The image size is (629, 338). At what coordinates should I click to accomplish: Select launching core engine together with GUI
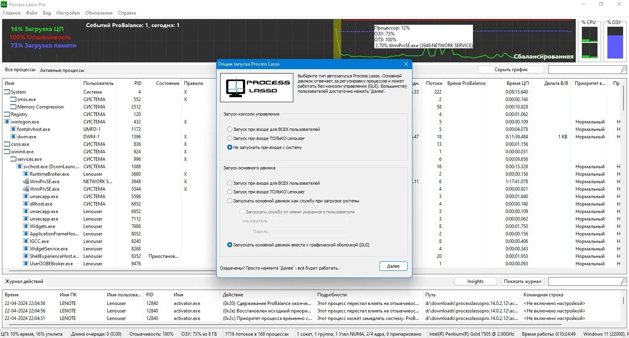coord(230,245)
